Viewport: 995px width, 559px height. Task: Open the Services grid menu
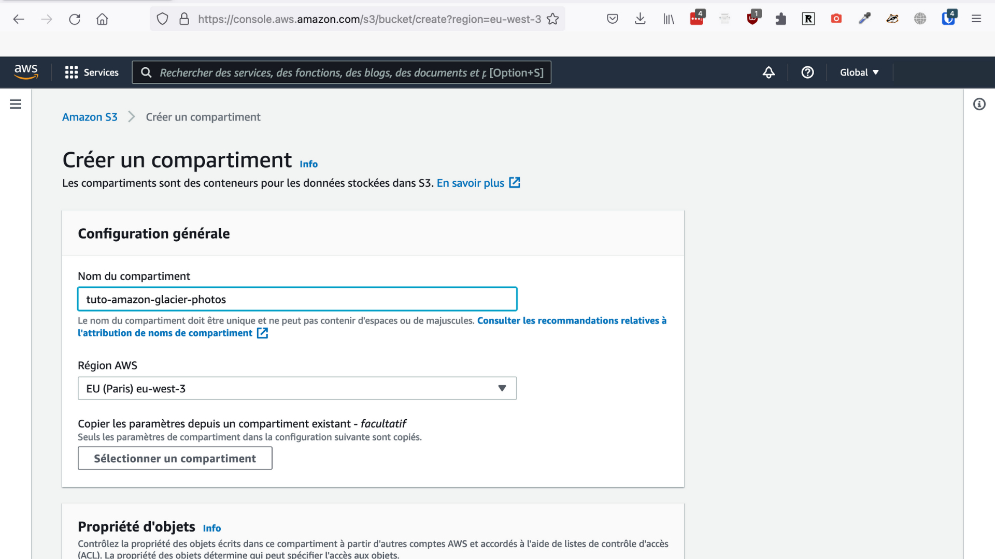(x=92, y=72)
